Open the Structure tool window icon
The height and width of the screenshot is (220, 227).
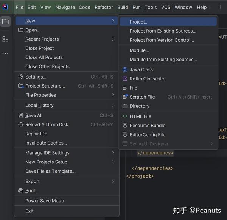pyautogui.click(x=5, y=39)
